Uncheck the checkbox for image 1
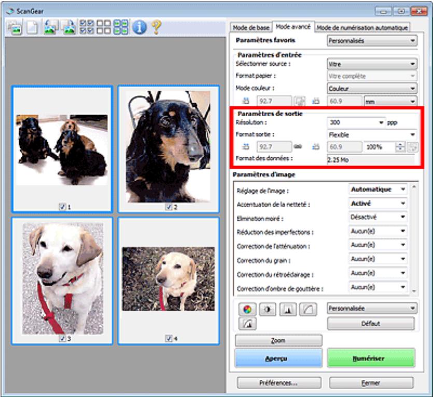 click(62, 207)
